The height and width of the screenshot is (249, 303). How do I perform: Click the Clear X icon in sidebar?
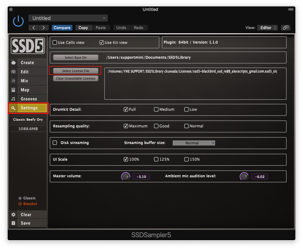pos(13,215)
